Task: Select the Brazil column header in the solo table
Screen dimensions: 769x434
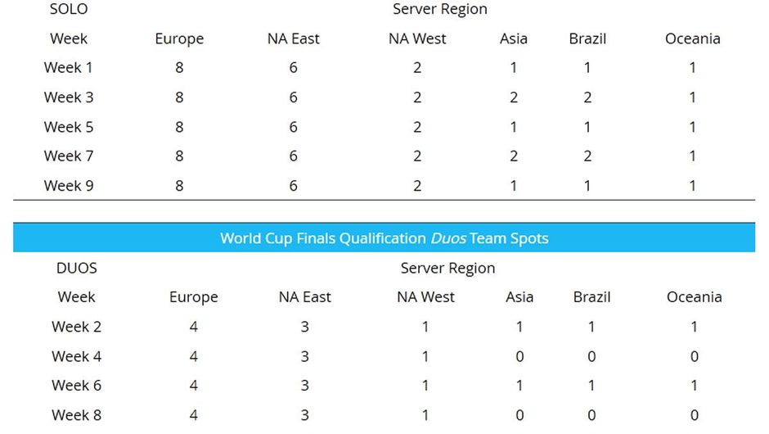Action: click(x=587, y=38)
